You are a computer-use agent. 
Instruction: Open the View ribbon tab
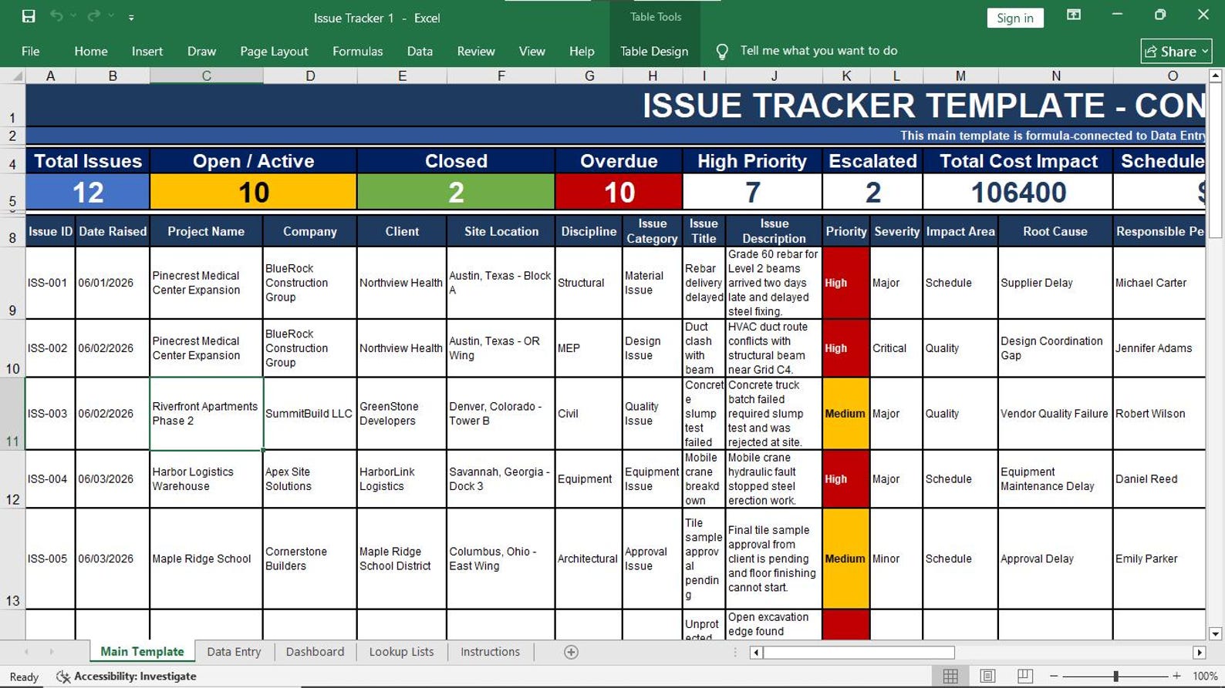(x=532, y=51)
